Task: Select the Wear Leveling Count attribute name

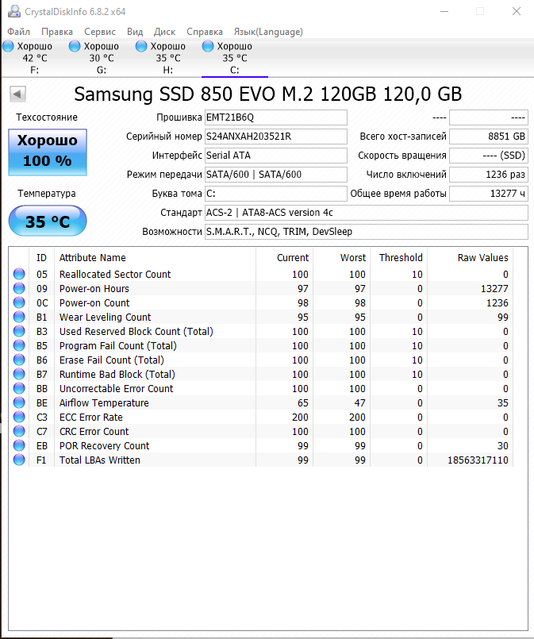Action: pyautogui.click(x=105, y=317)
